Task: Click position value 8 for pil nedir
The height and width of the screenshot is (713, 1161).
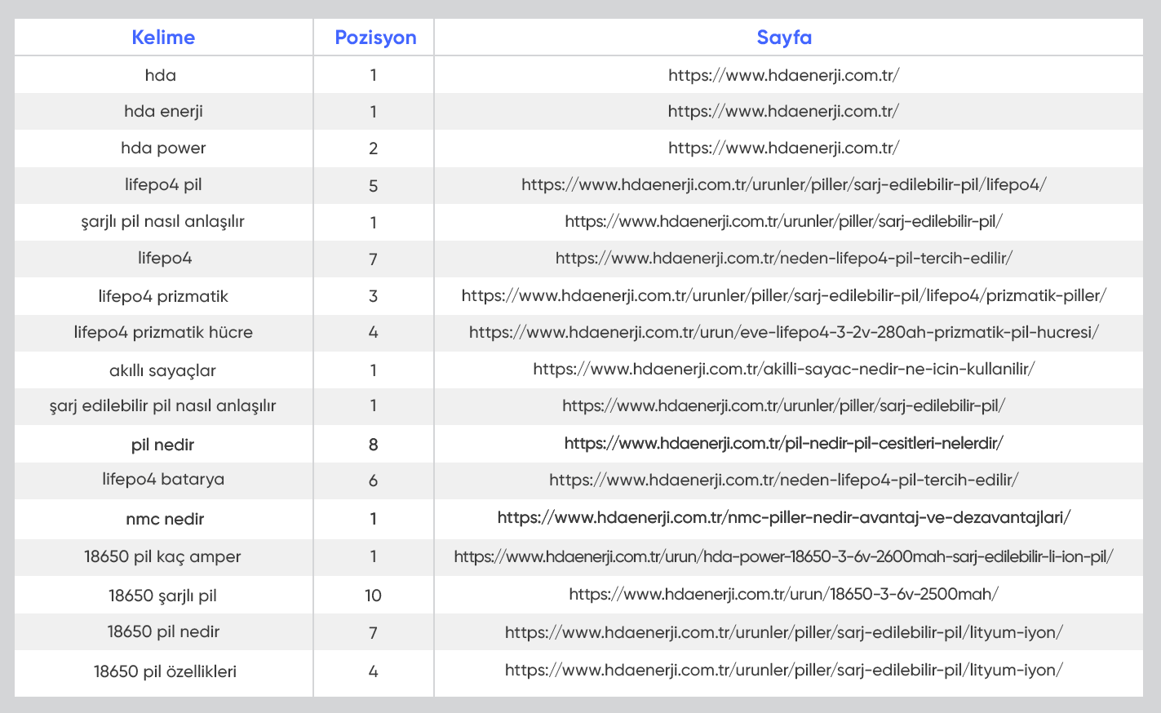Action: tap(373, 445)
